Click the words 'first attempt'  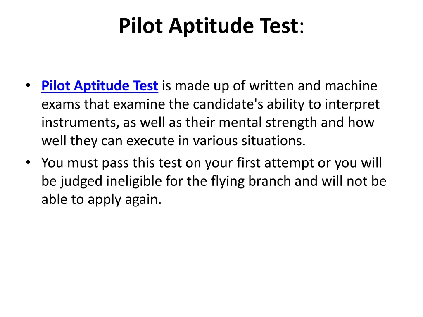tap(275, 163)
